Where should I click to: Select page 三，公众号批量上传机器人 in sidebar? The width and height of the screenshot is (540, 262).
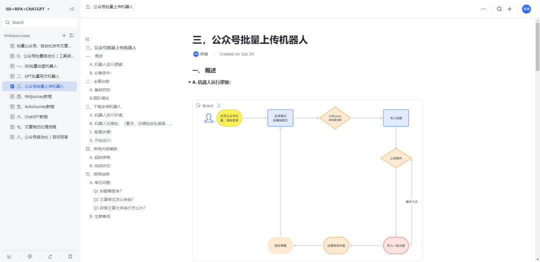pos(39,86)
